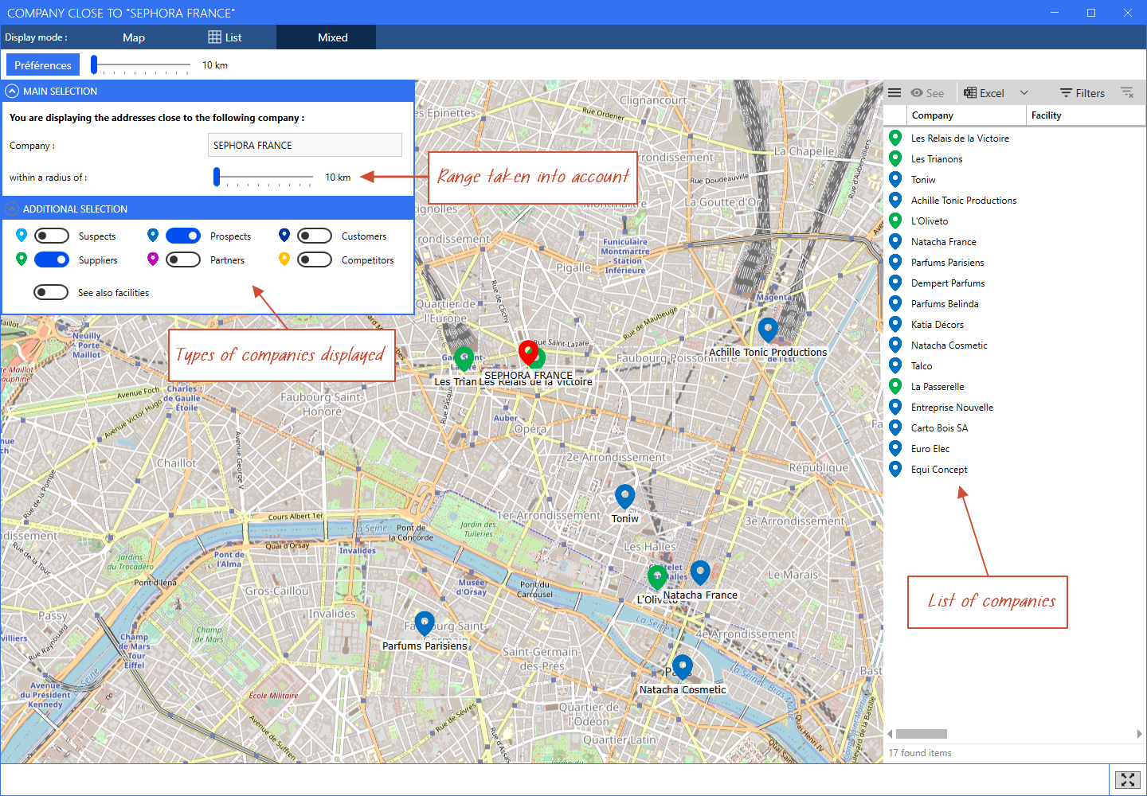Click the pin icon beside Achille Tonic Productions in list
The image size is (1147, 796).
pyautogui.click(x=895, y=200)
